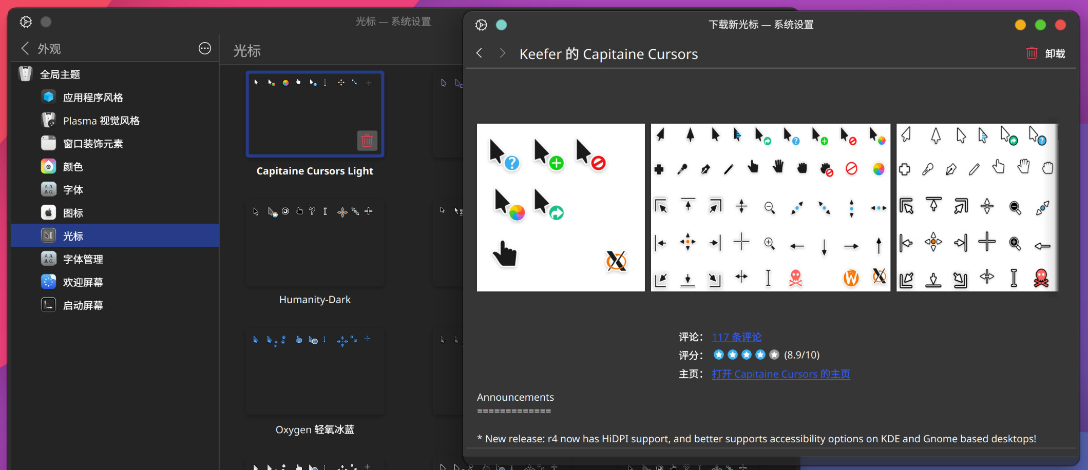
Task: Click the Apple-like icons settings icon
Action: tap(48, 212)
